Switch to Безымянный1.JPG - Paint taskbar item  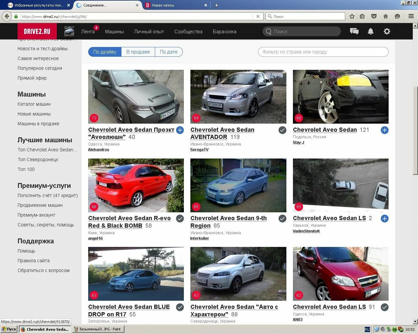point(98,329)
